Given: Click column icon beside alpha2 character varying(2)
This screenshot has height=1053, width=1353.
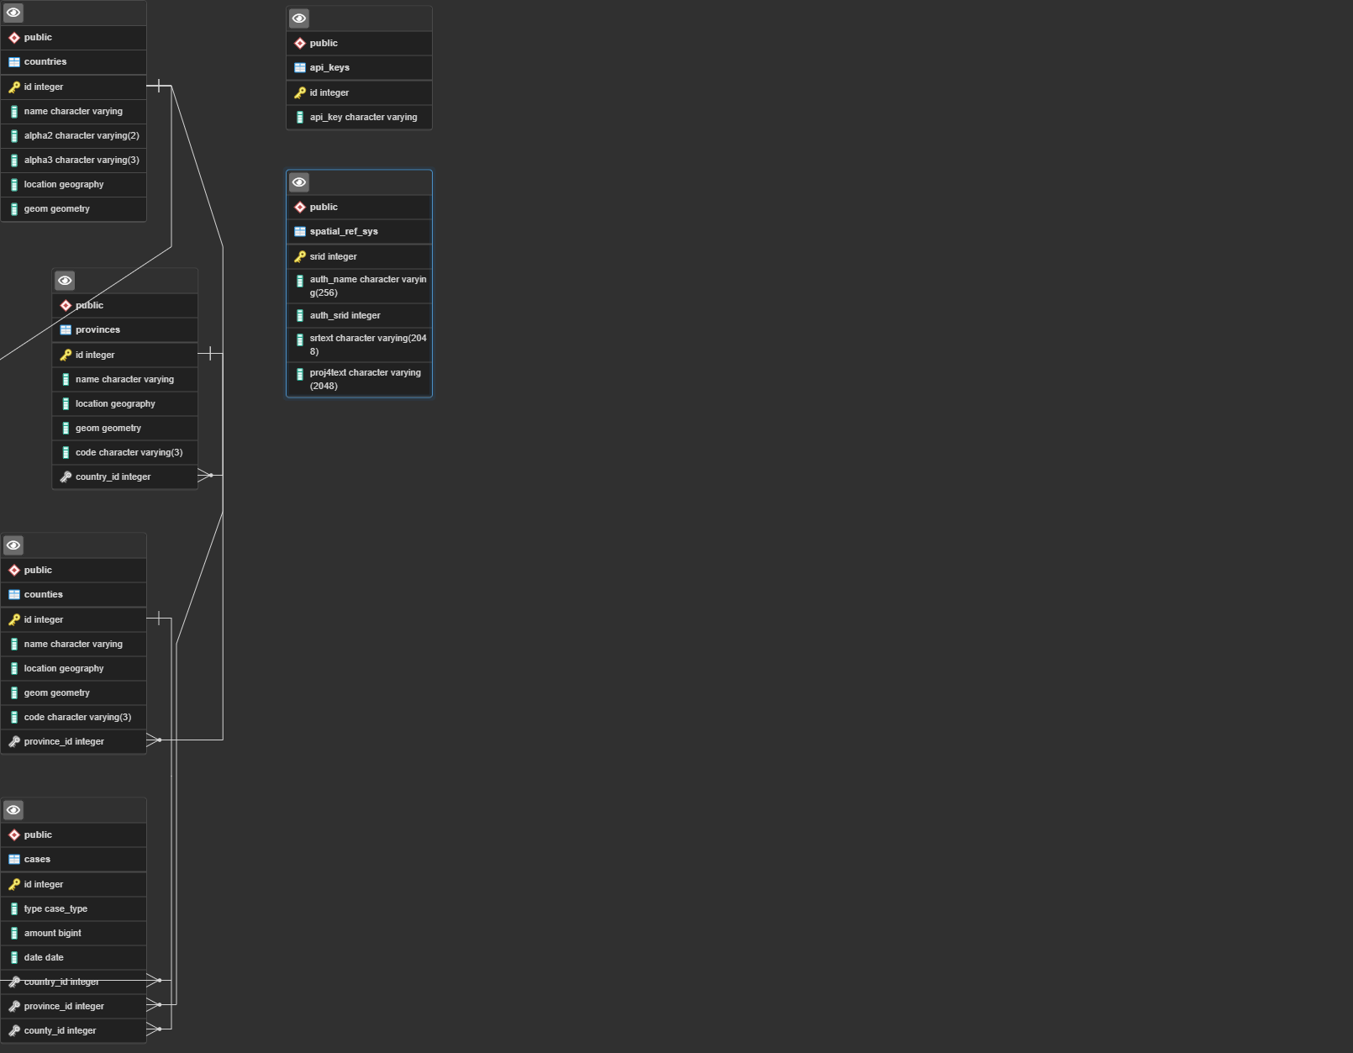Looking at the screenshot, I should (14, 135).
